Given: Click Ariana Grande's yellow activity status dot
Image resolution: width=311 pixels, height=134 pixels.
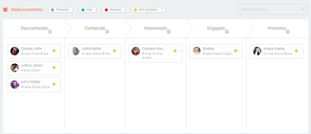Looking at the screenshot, I should tap(296, 51).
